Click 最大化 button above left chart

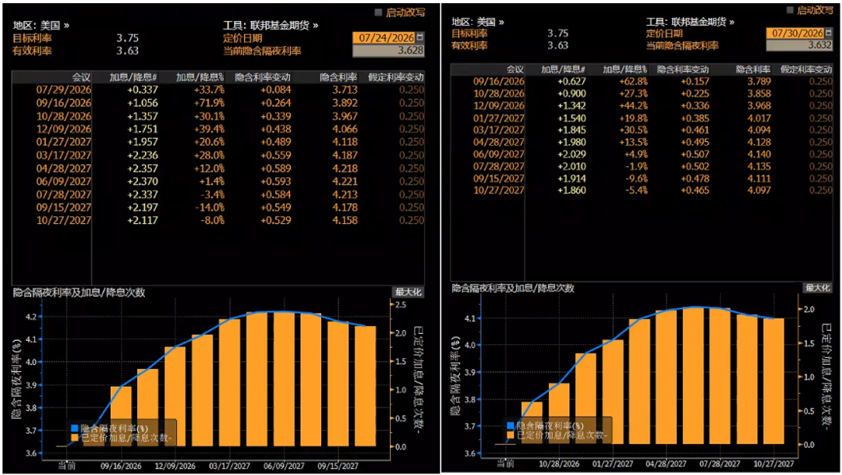coord(408,292)
